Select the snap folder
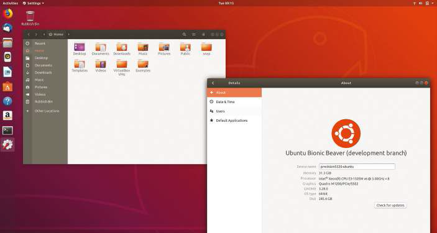 click(206, 49)
